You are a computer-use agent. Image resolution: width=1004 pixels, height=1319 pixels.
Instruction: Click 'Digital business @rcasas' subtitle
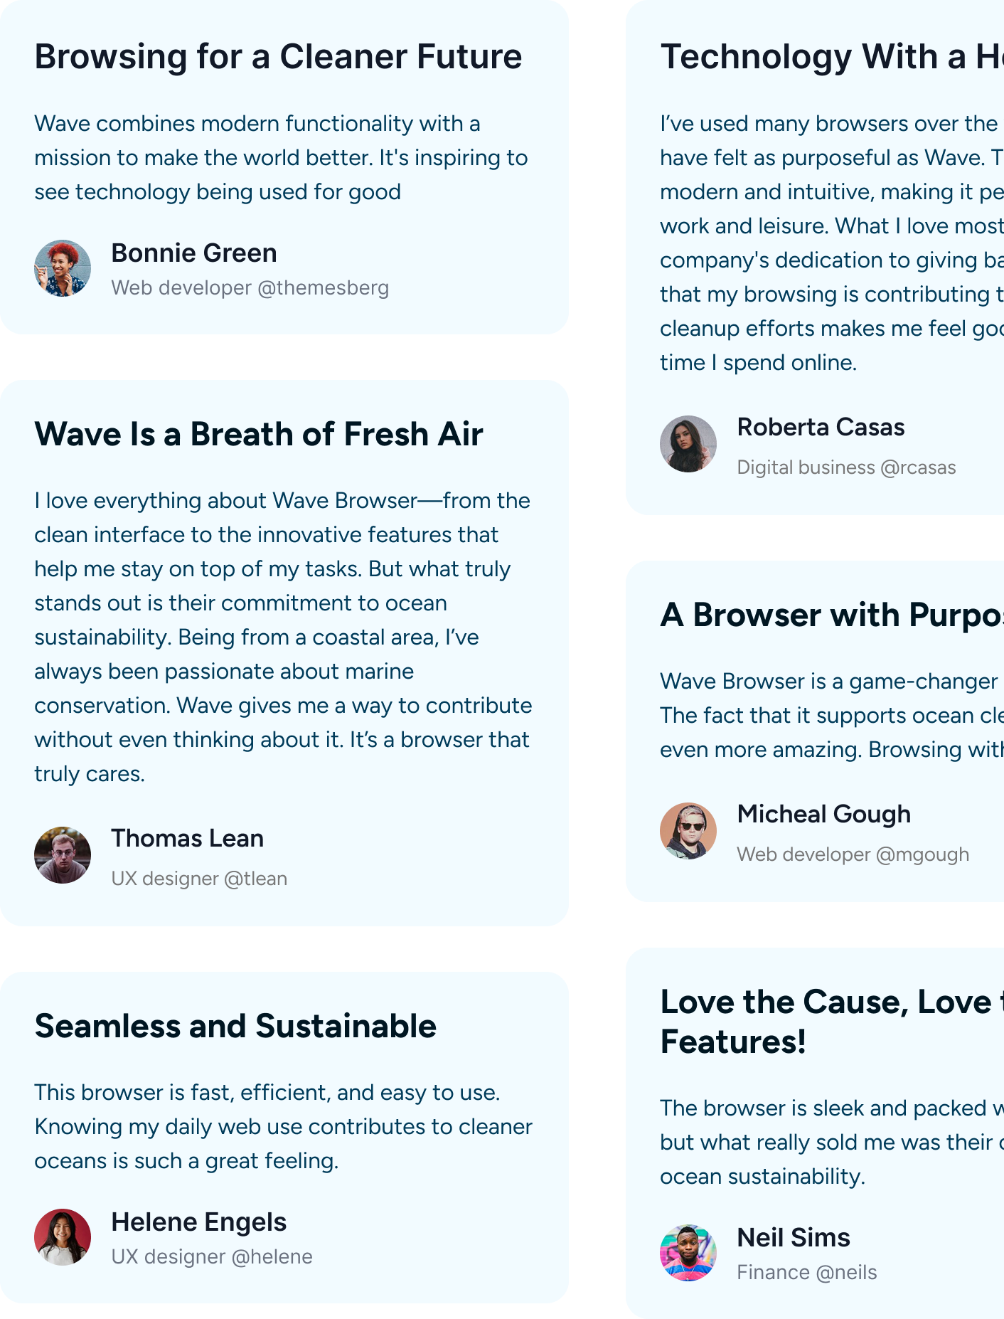[847, 467]
